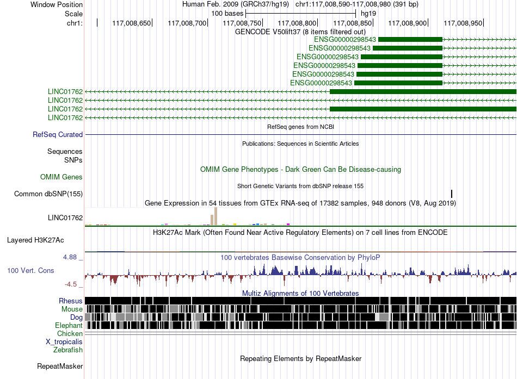Click the RepeatMasker track label

click(x=60, y=366)
